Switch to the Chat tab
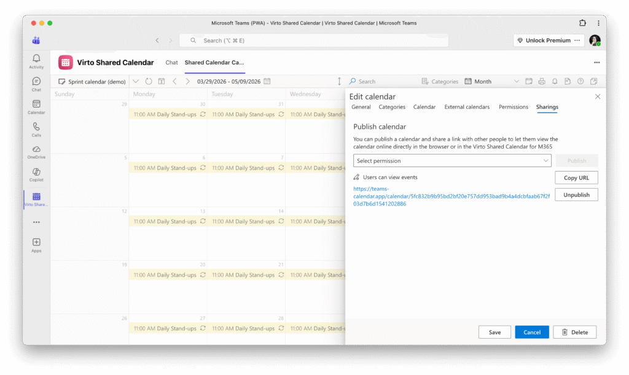 pyautogui.click(x=171, y=62)
